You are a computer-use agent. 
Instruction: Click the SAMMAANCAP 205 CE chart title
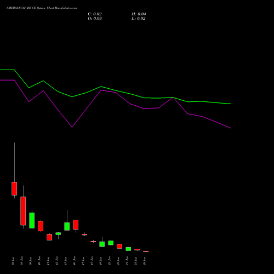coord(42,8)
